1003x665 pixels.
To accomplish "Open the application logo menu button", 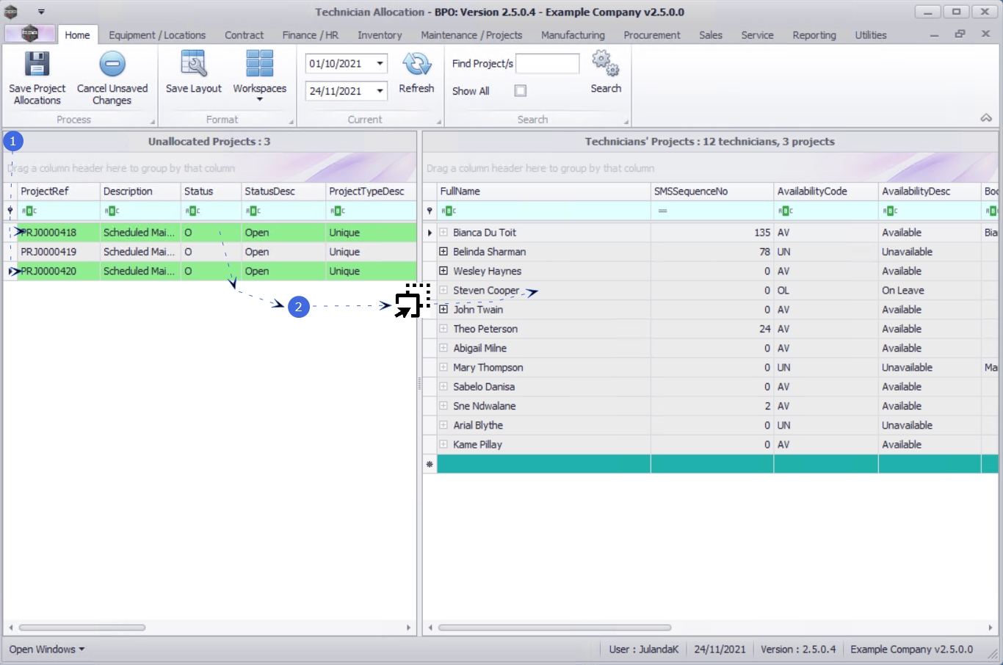I will tap(29, 34).
